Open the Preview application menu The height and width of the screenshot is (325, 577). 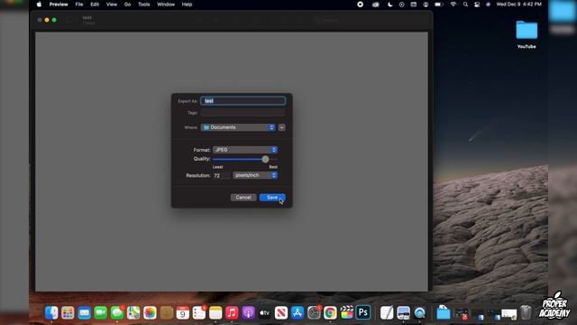pyautogui.click(x=59, y=5)
